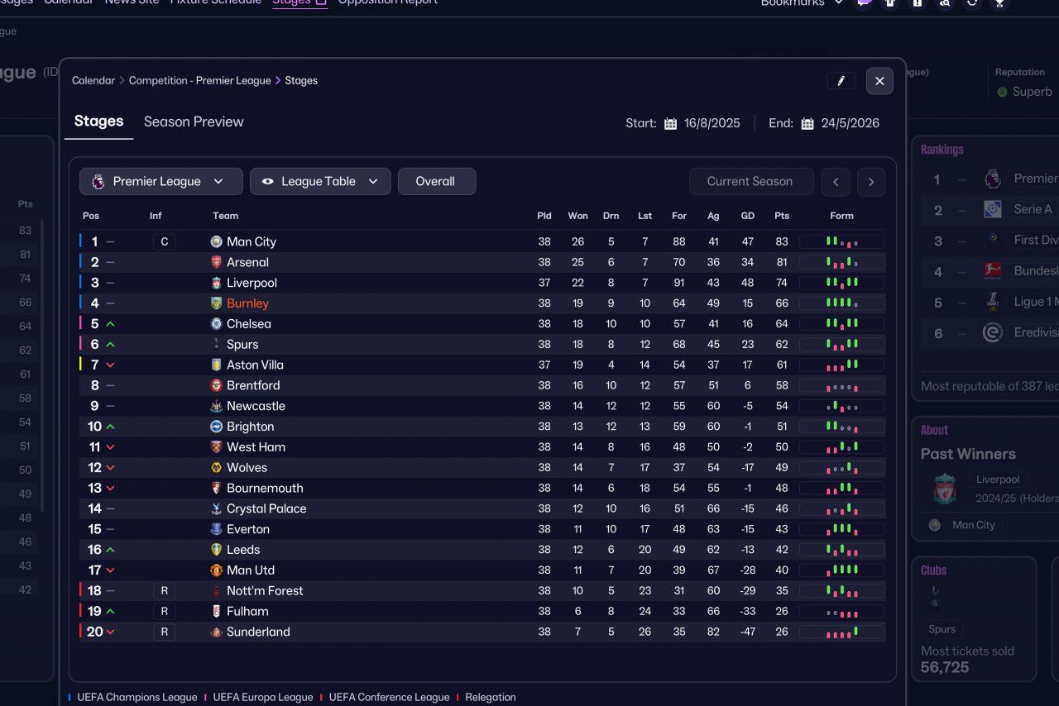Click the Team column header
Viewport: 1059px width, 706px height.
coord(225,216)
